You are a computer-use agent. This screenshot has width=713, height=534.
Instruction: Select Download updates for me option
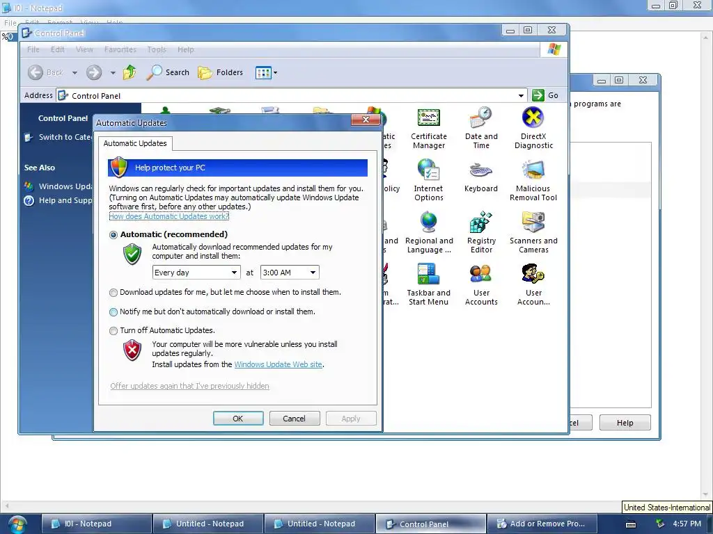tap(113, 293)
